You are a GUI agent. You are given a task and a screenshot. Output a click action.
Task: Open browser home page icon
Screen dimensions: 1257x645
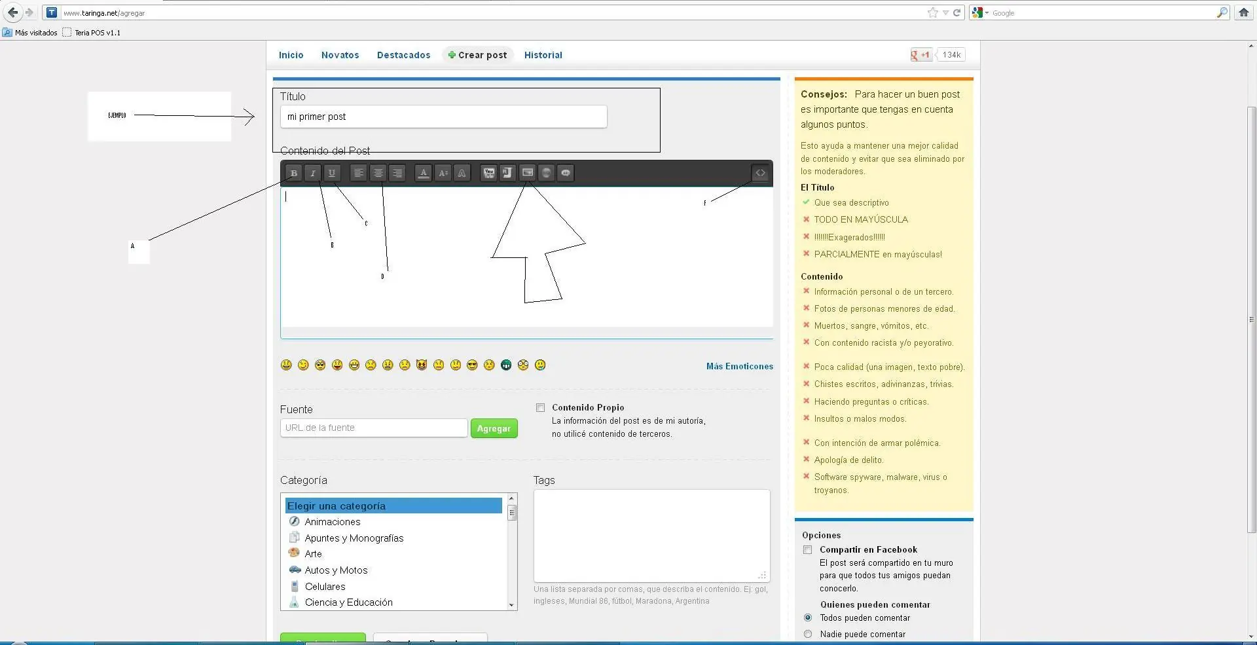point(1244,12)
